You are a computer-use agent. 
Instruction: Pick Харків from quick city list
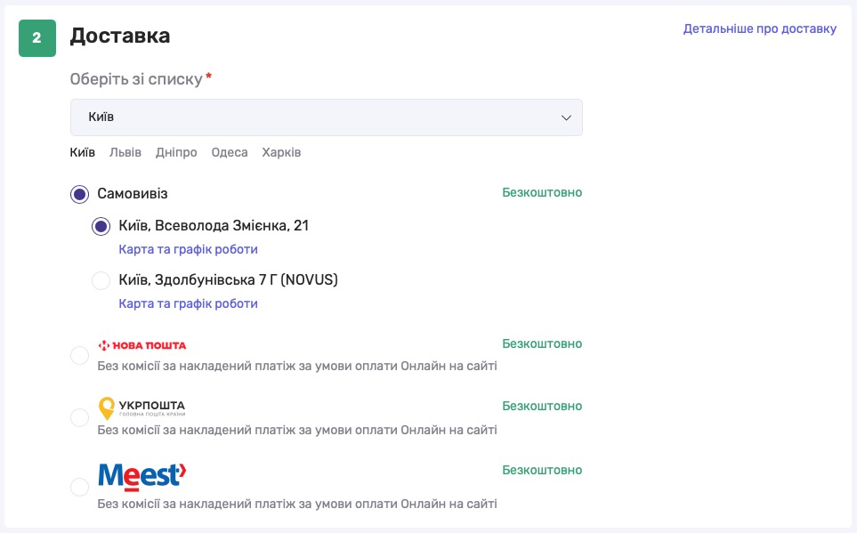(281, 152)
